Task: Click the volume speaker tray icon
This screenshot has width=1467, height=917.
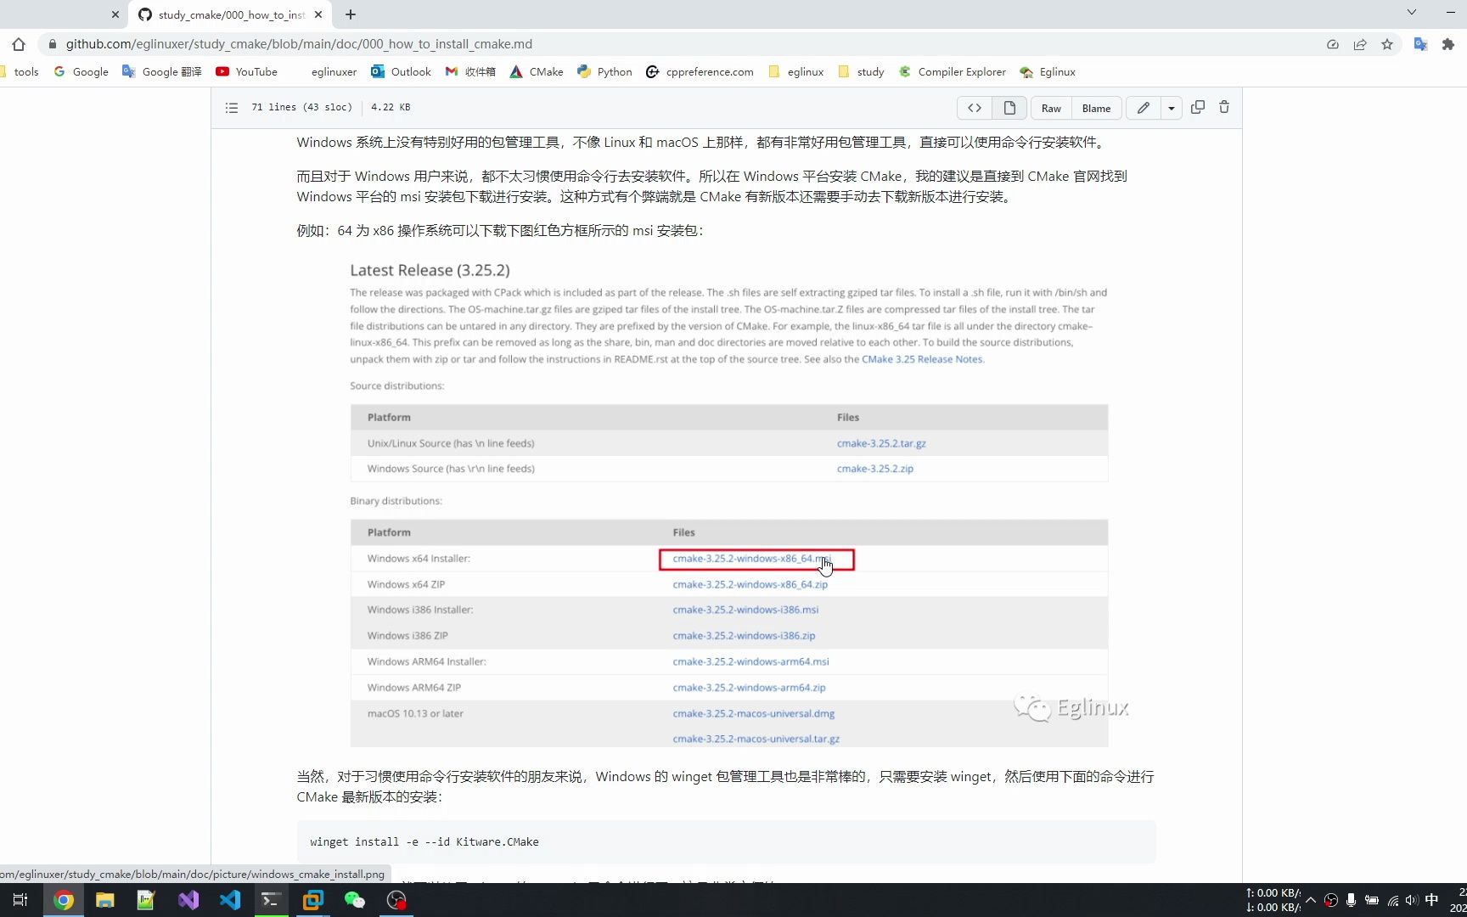Action: pyautogui.click(x=1411, y=900)
